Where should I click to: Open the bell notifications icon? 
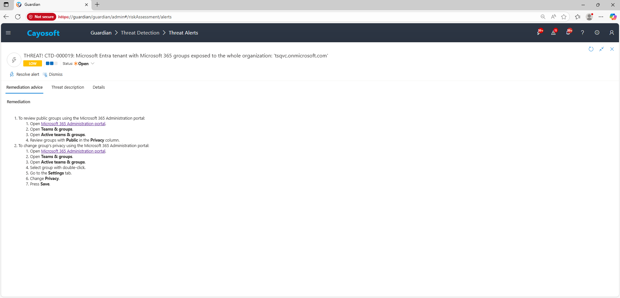pyautogui.click(x=568, y=33)
